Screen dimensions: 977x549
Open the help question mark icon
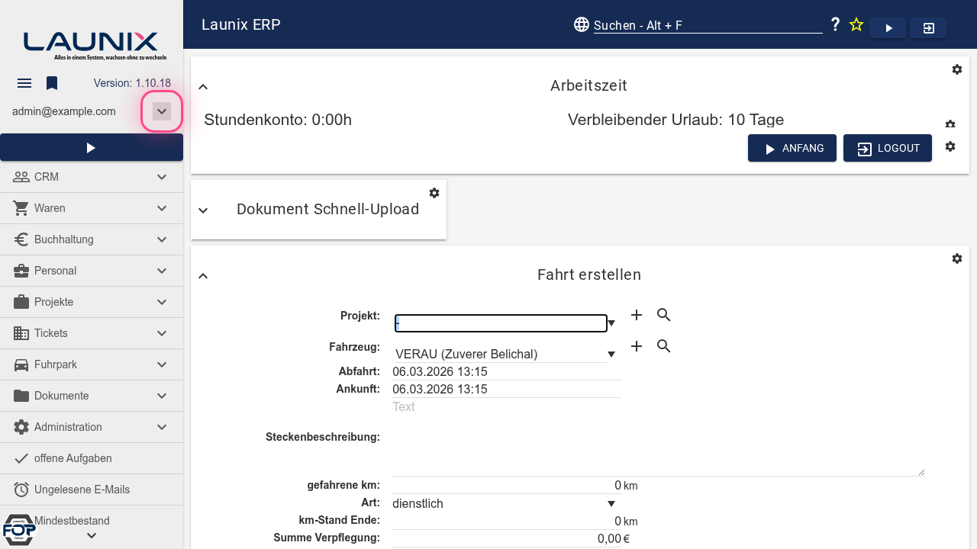[836, 25]
